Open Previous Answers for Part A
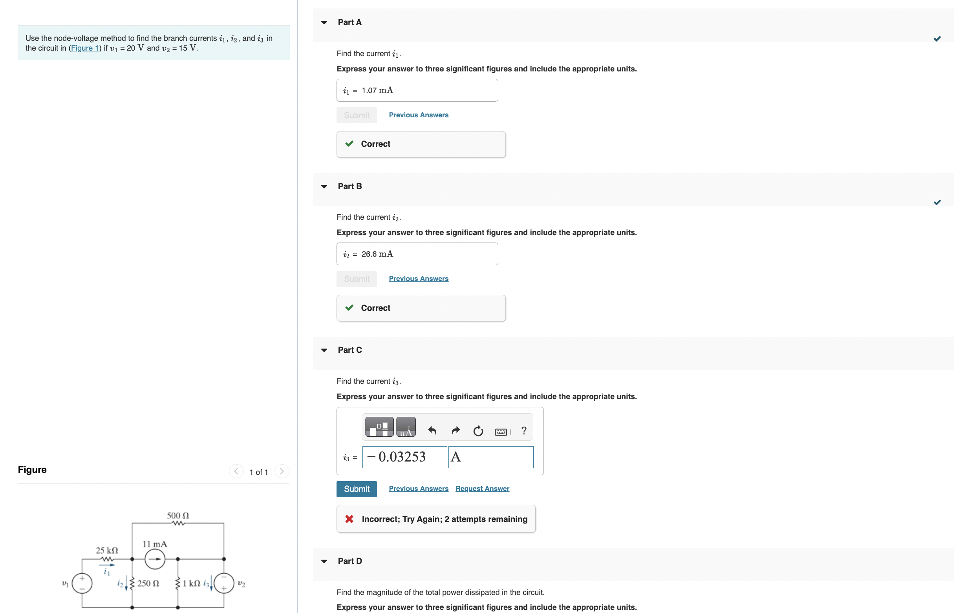Viewport: 966px width, 613px height. pyautogui.click(x=418, y=115)
